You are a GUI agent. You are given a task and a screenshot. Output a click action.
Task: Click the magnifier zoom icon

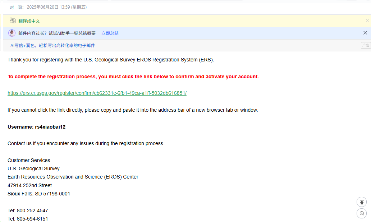pyautogui.click(x=362, y=213)
